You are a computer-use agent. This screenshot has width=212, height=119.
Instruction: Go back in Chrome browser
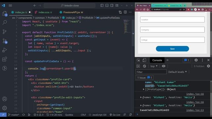137,10
